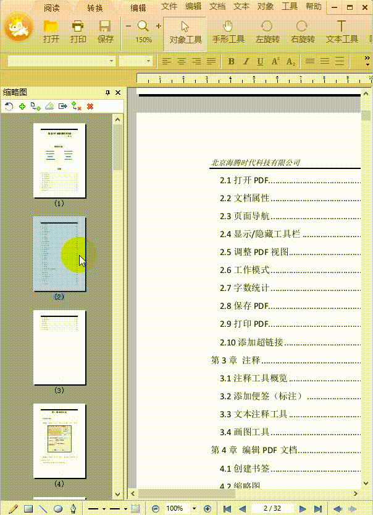Image resolution: width=373 pixels, height=515 pixels.
Task: Select the 对象工具 object tool
Action: (185, 34)
